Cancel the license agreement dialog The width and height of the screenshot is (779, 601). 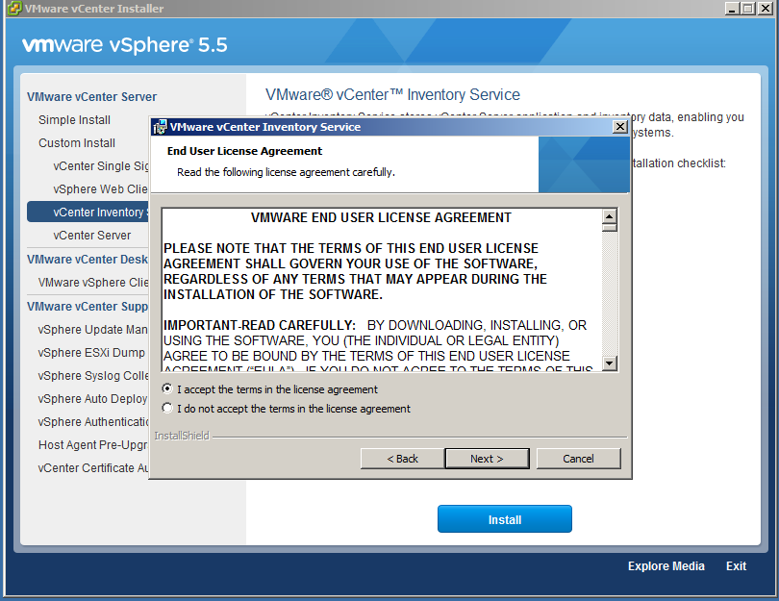click(578, 459)
